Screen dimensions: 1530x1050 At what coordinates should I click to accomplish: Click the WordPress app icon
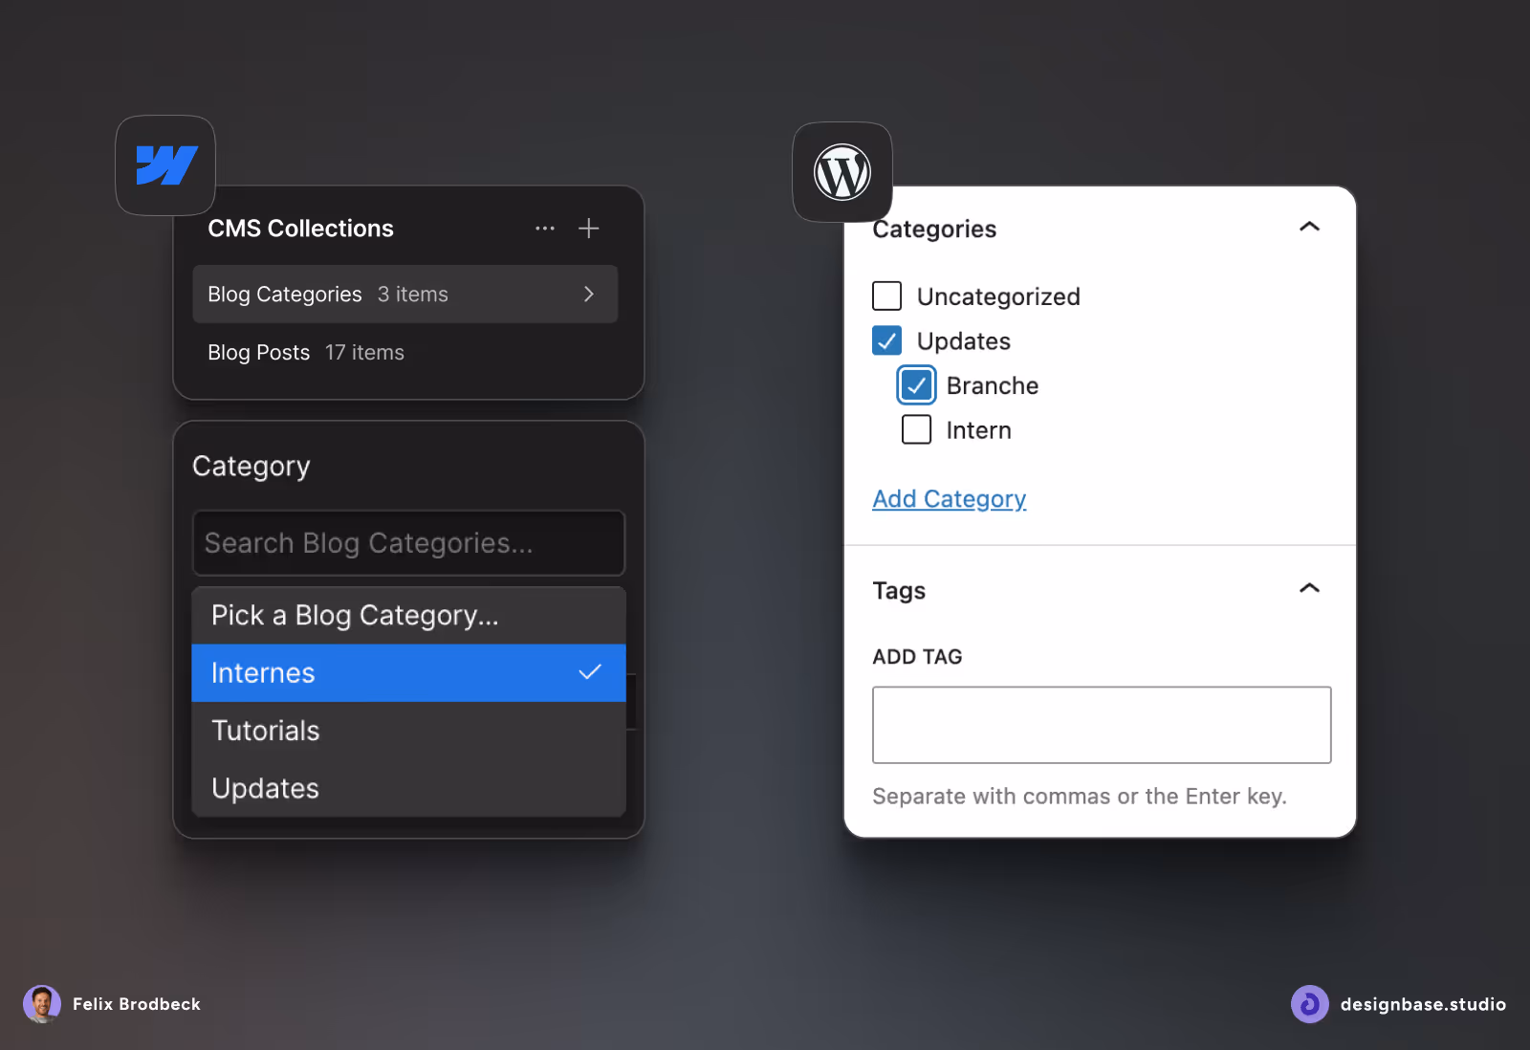[x=841, y=172]
